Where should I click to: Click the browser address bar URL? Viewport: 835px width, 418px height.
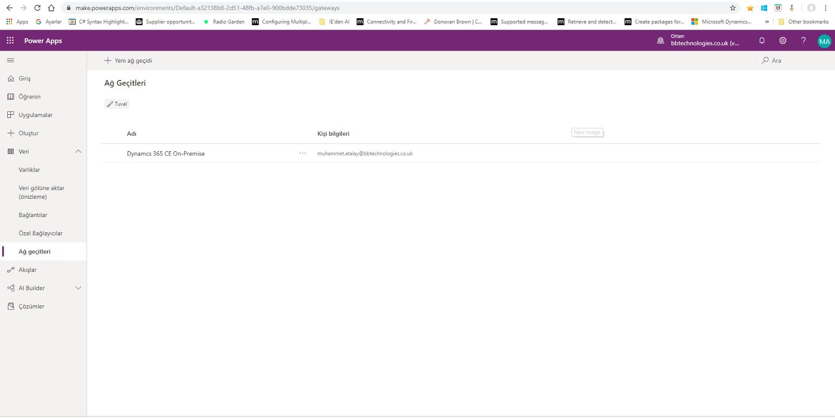tap(207, 8)
